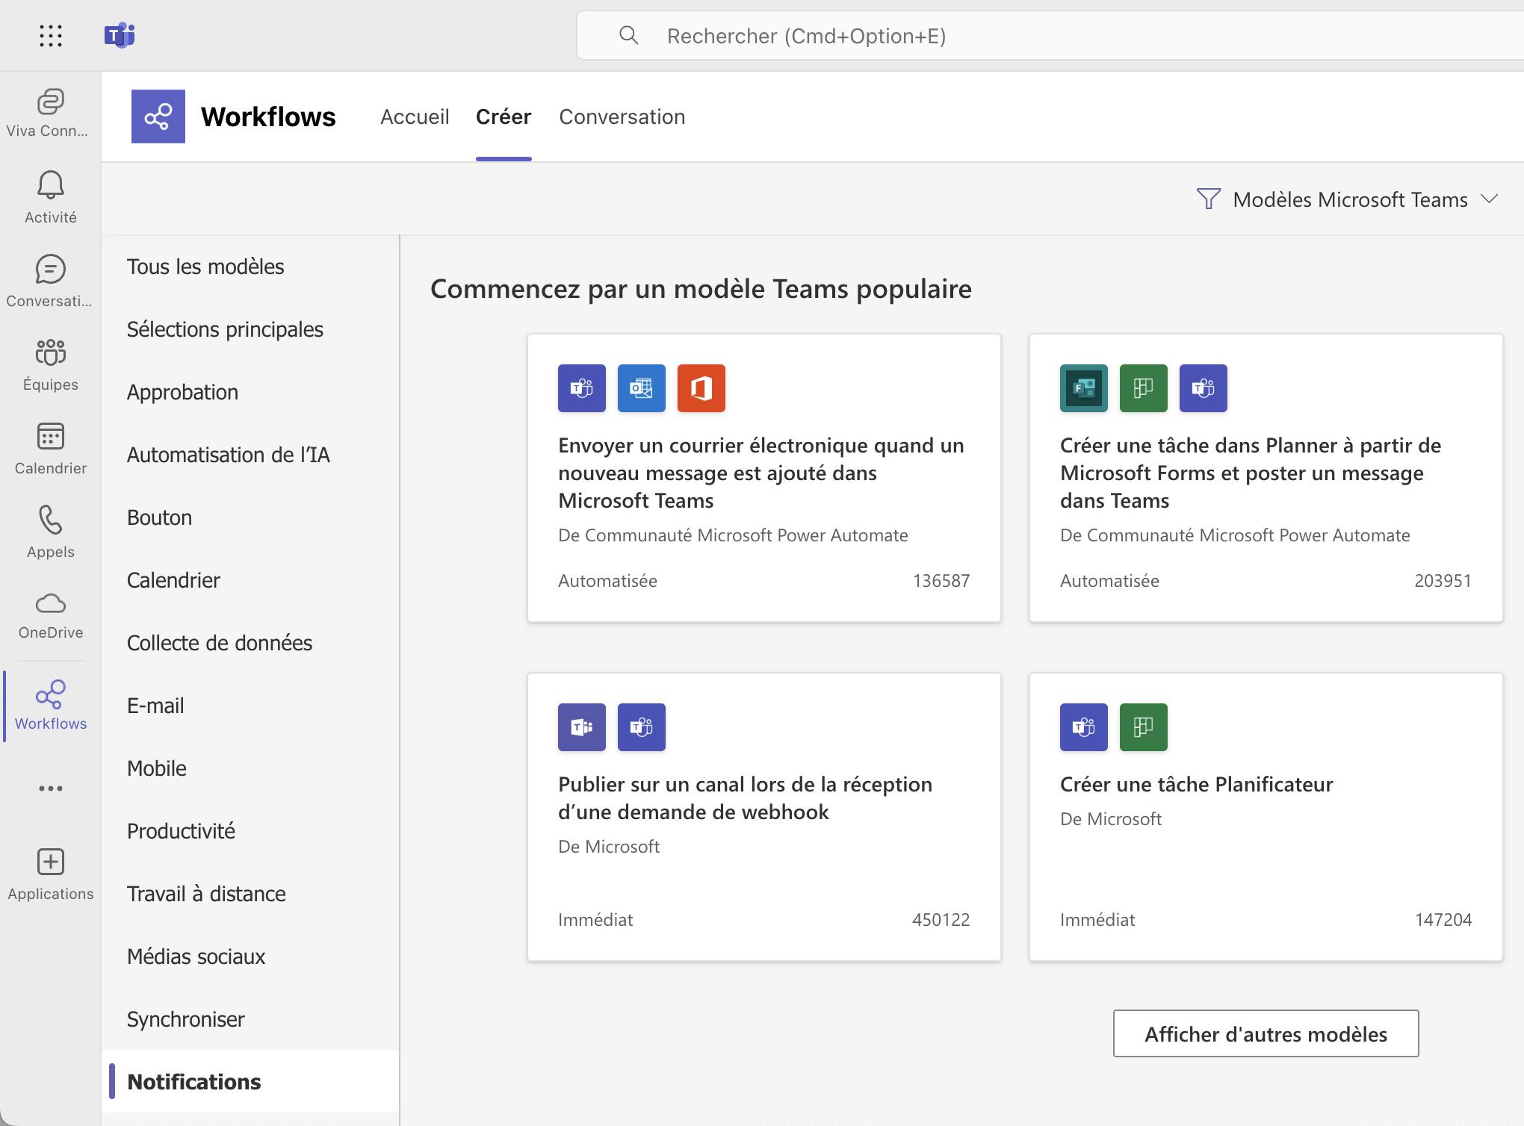Click usage count 450122
This screenshot has height=1126, width=1524.
pos(941,919)
